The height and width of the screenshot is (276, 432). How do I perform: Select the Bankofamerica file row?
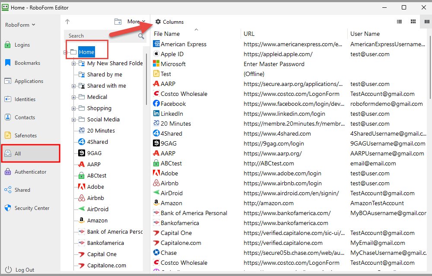289,223
